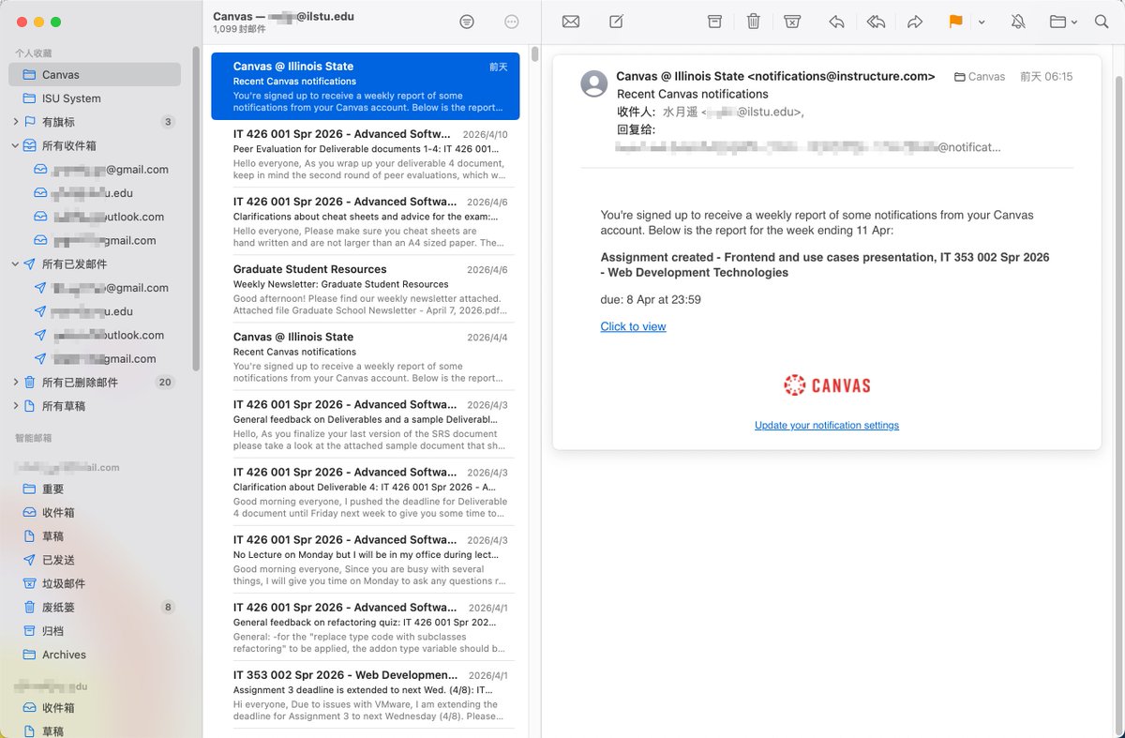Expand the 所有已删除邮件 group
The height and width of the screenshot is (738, 1125).
[x=16, y=383]
